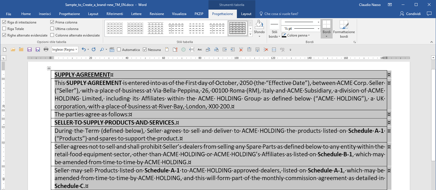Delete table column icon with red X

tap(241, 50)
